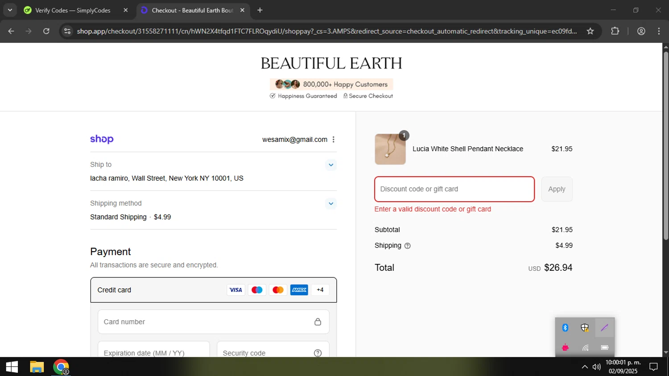Open the Chrome profile icon
The image size is (669, 376).
pyautogui.click(x=641, y=31)
